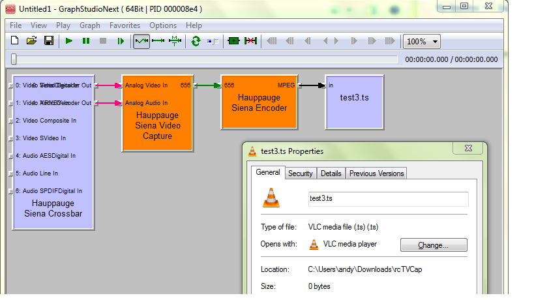534x300 pixels.
Task: Click the VLC cone icon in Properties title
Action: [252, 151]
